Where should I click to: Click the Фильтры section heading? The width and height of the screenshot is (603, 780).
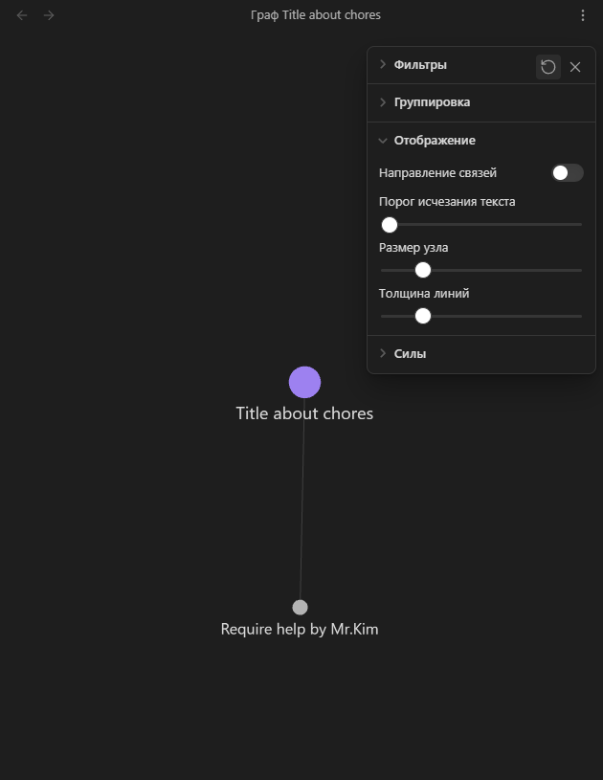[420, 65]
